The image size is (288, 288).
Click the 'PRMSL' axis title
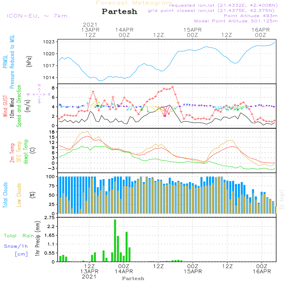click(x=5, y=62)
